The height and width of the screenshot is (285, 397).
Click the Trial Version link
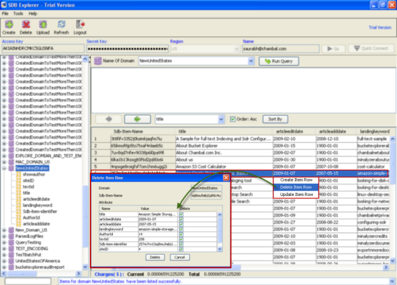(380, 27)
